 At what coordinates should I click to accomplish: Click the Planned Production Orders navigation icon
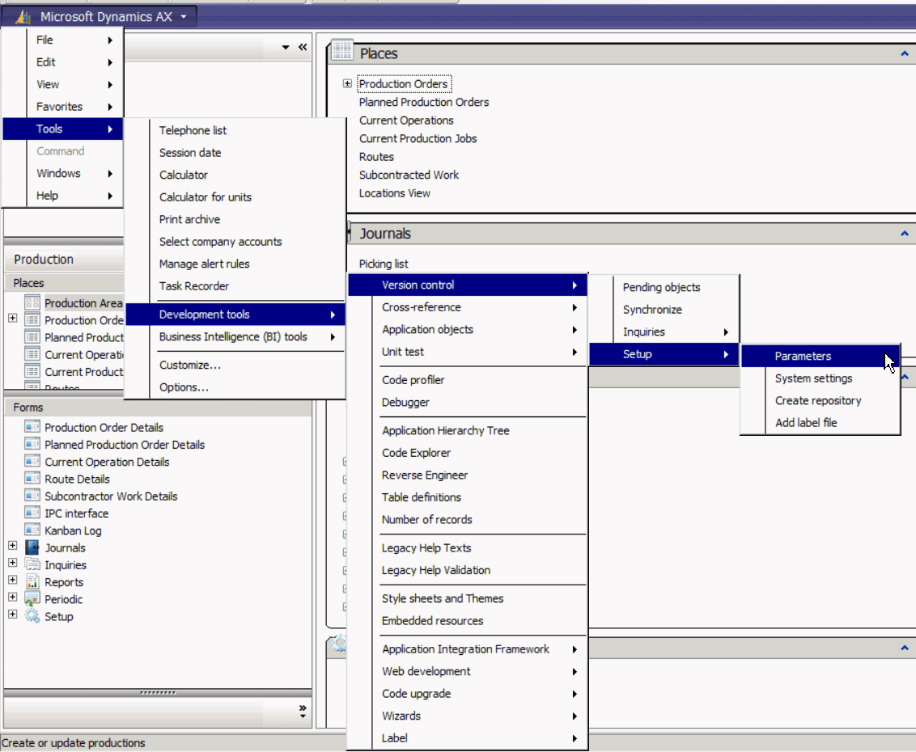[32, 337]
